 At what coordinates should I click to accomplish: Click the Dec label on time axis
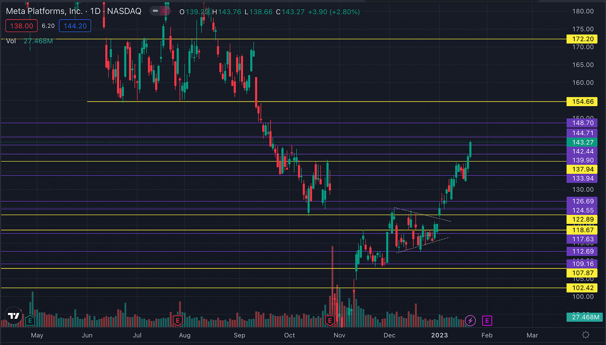pyautogui.click(x=390, y=335)
